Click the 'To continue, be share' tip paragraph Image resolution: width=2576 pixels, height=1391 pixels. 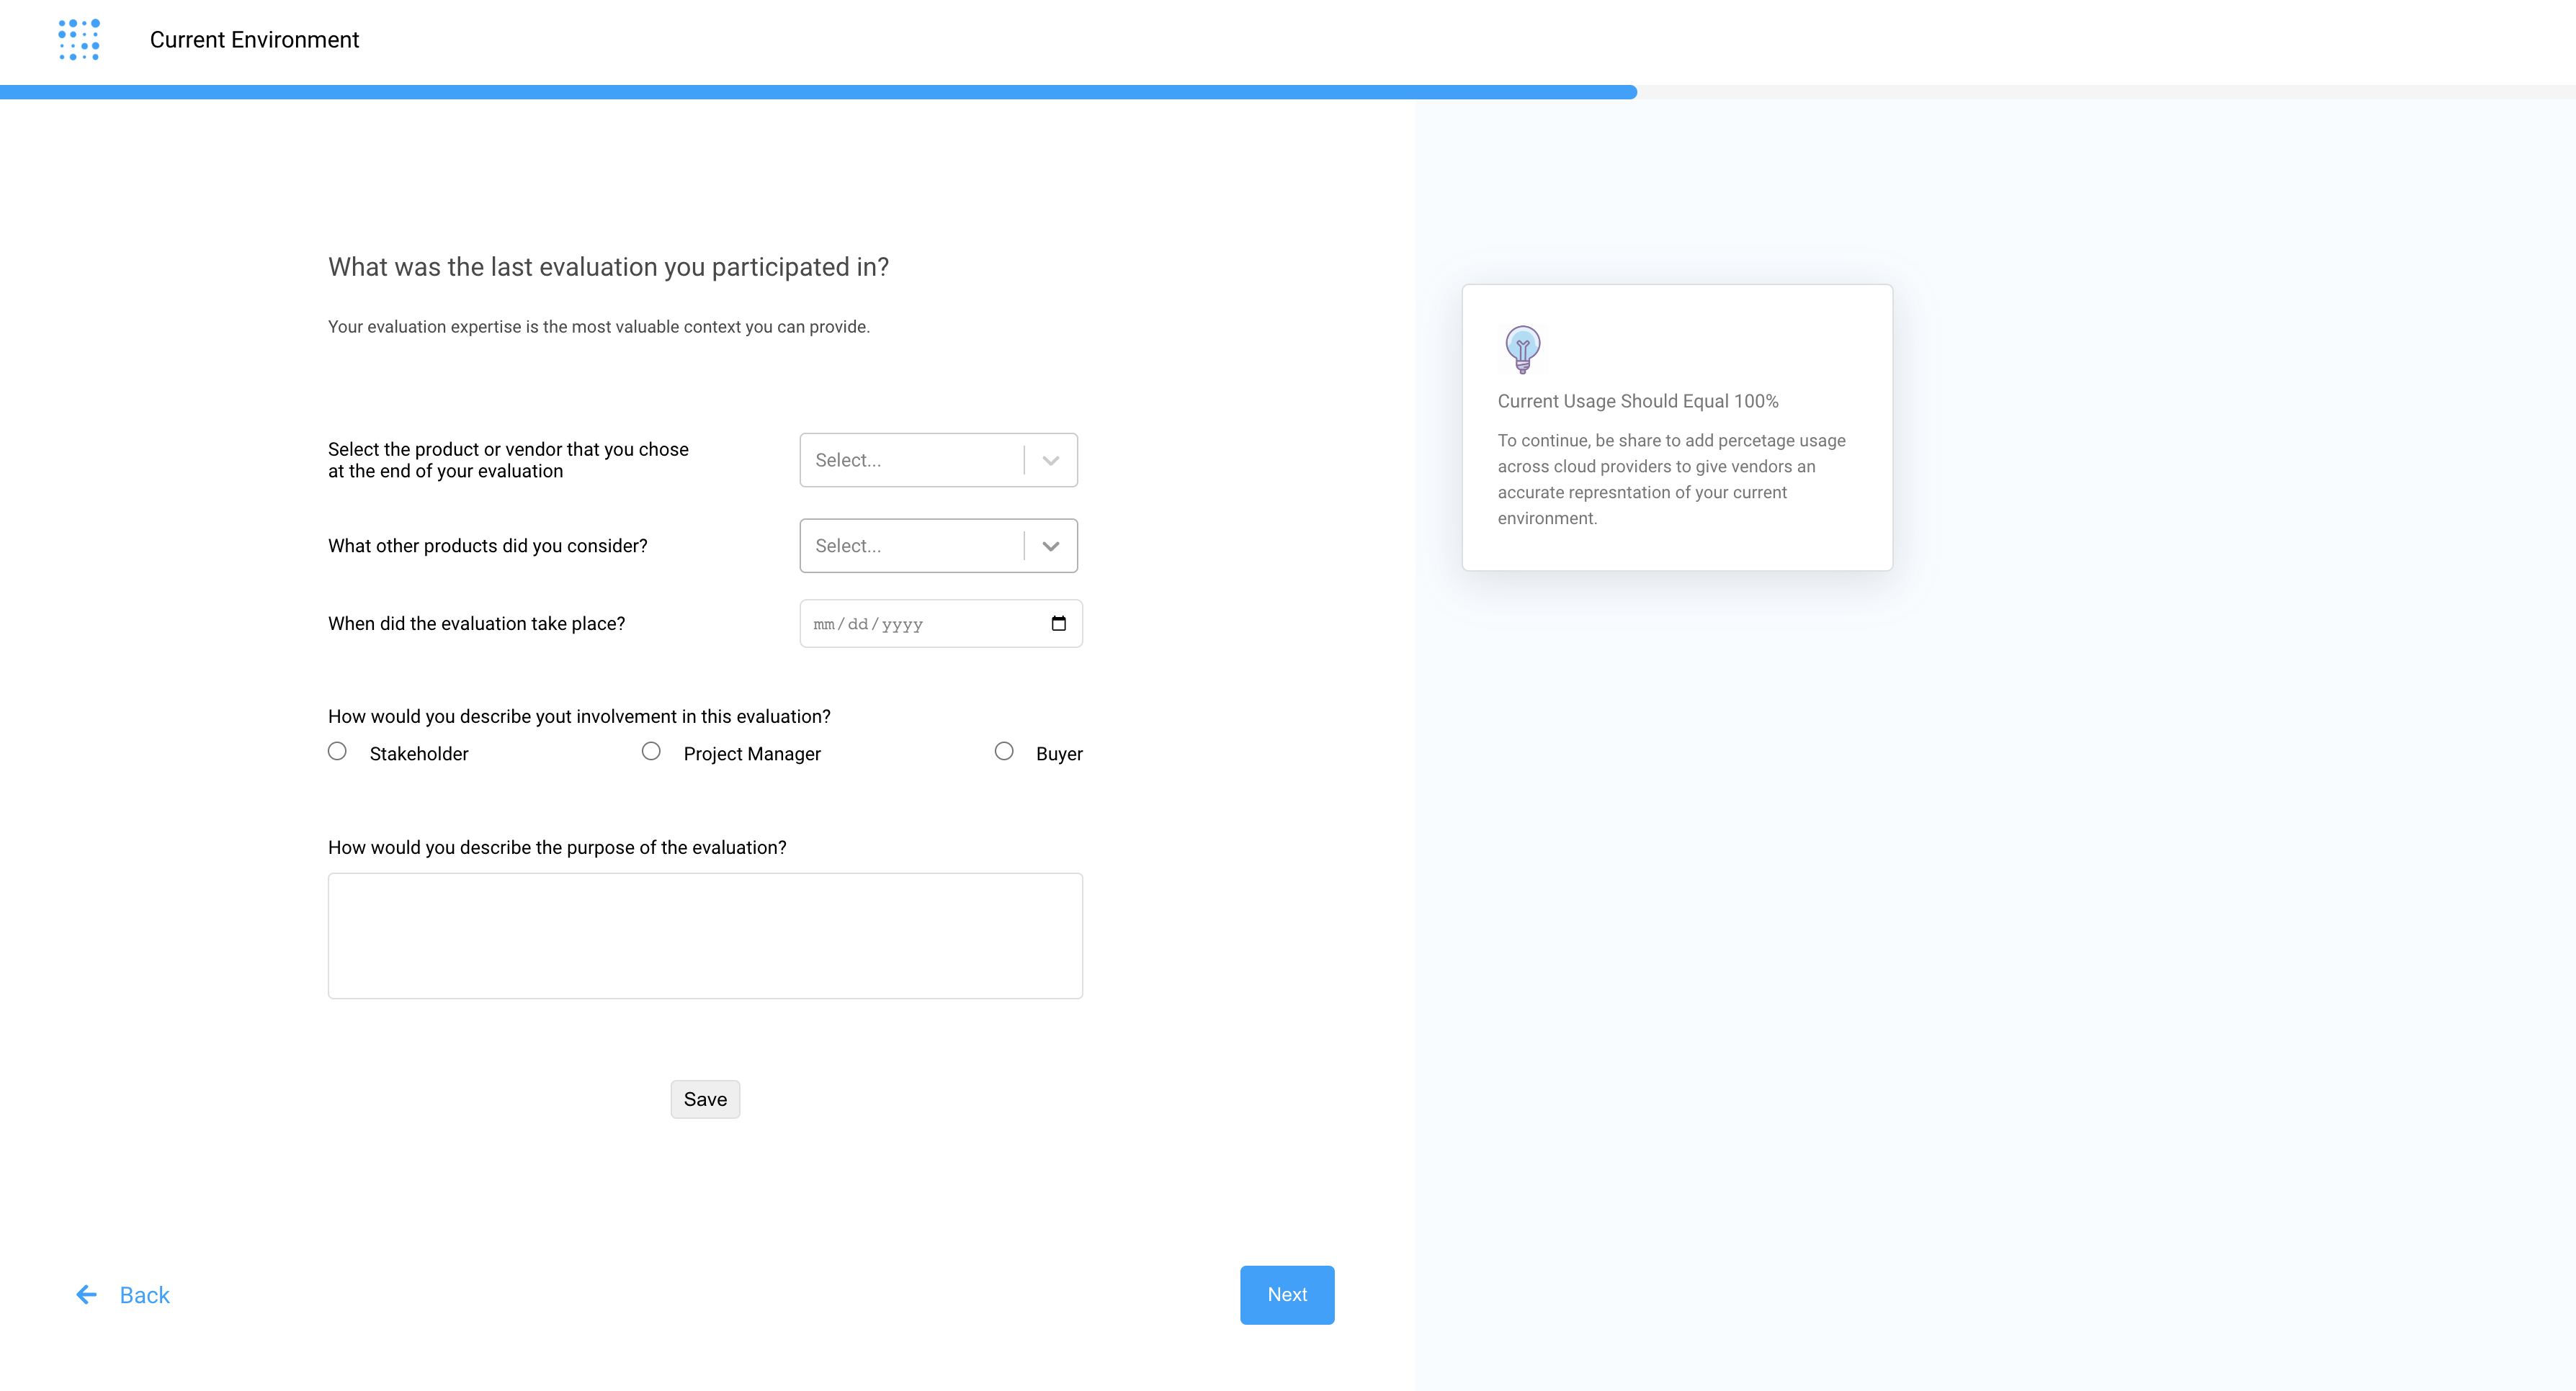(x=1672, y=480)
